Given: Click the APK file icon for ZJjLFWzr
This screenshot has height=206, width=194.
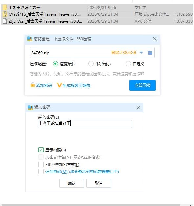Looking at the screenshot, I should pyautogui.click(x=5, y=21).
